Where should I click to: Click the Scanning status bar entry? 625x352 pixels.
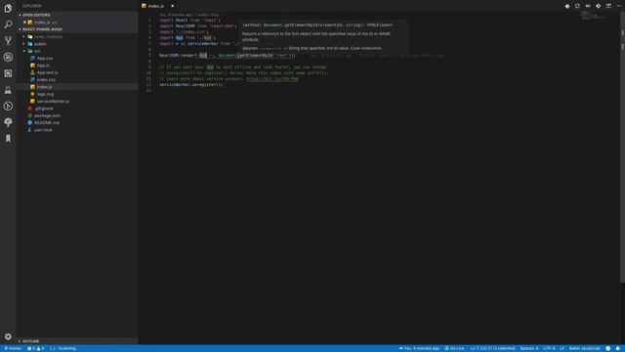tap(62, 348)
